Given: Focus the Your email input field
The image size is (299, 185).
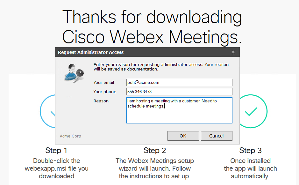Looking at the screenshot, I should pyautogui.click(x=179, y=83).
